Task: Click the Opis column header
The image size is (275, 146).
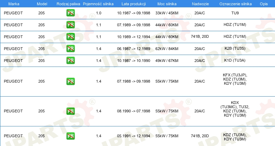Action: point(264,4)
